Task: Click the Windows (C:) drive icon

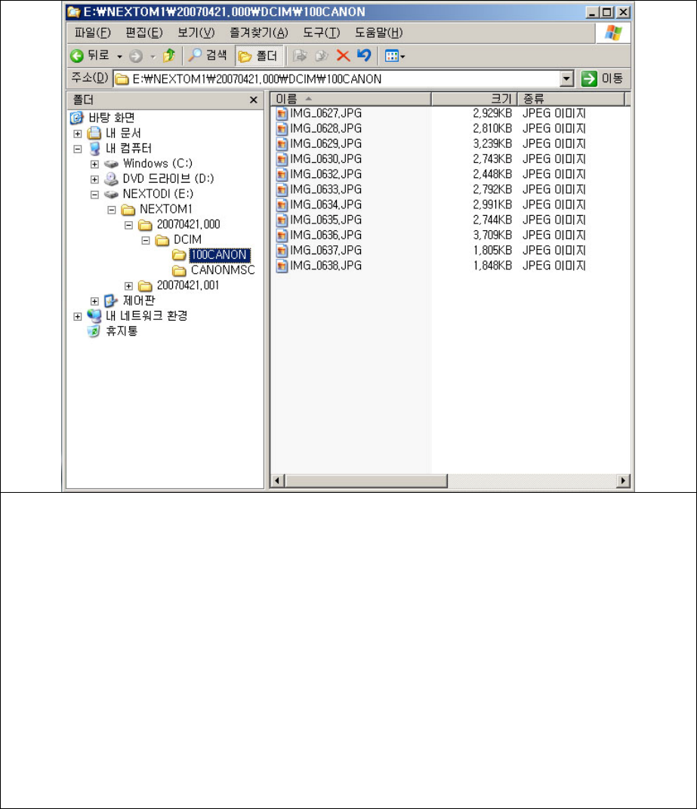Action: point(111,164)
